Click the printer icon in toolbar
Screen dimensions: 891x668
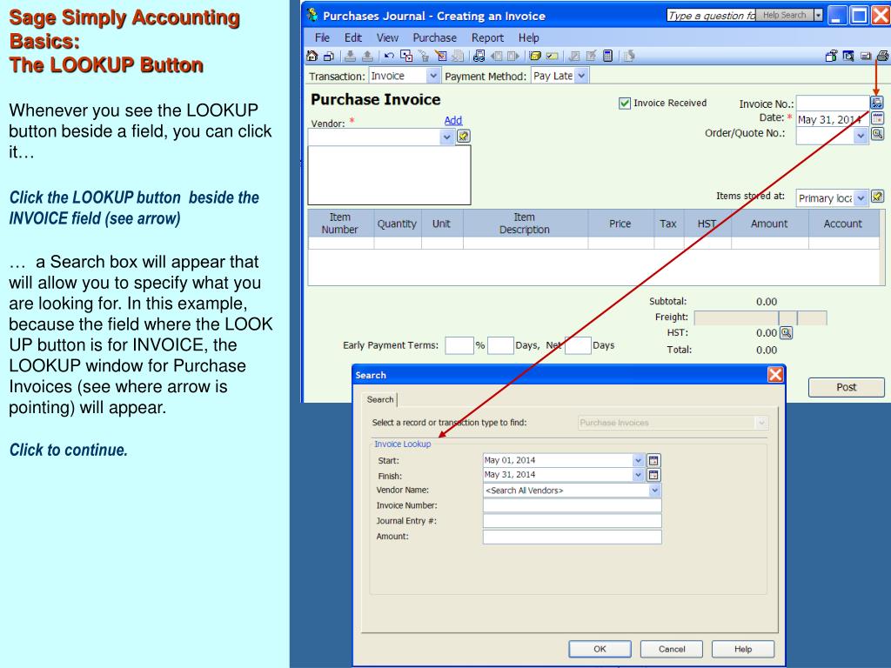pos(882,56)
